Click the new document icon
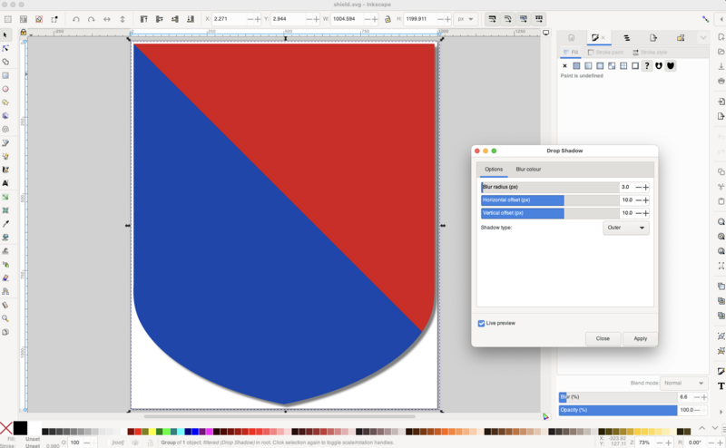The height and width of the screenshot is (448, 726). coord(721,36)
